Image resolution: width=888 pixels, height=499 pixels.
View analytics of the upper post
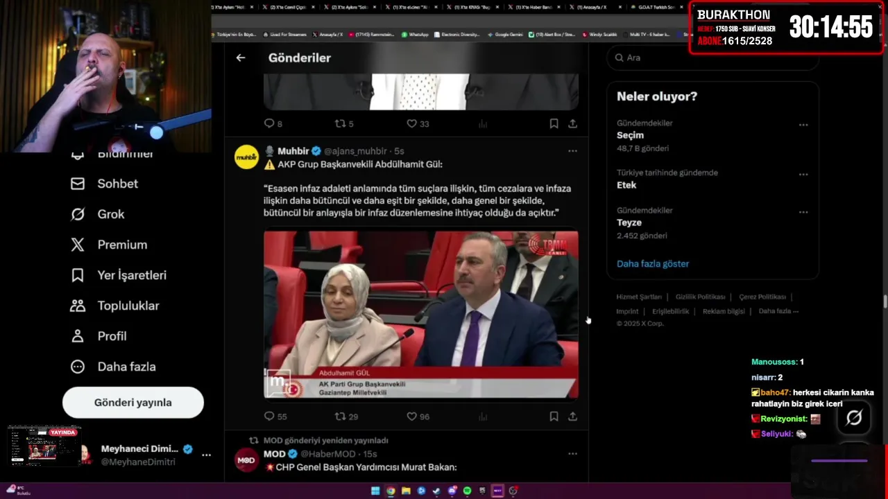(x=483, y=123)
